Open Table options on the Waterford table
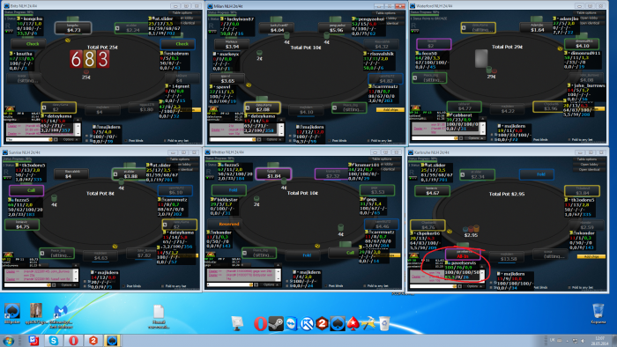This screenshot has width=617, height=347. click(588, 12)
